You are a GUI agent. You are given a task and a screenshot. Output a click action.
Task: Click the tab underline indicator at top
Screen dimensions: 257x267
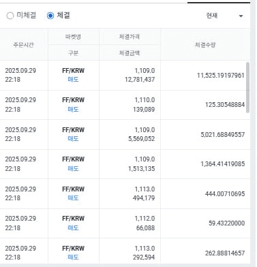coord(219,3)
